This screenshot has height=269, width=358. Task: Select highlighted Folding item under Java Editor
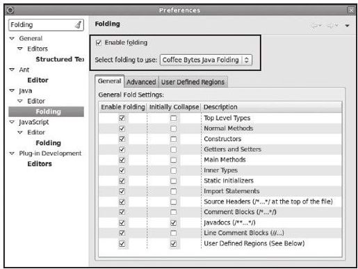pos(47,112)
